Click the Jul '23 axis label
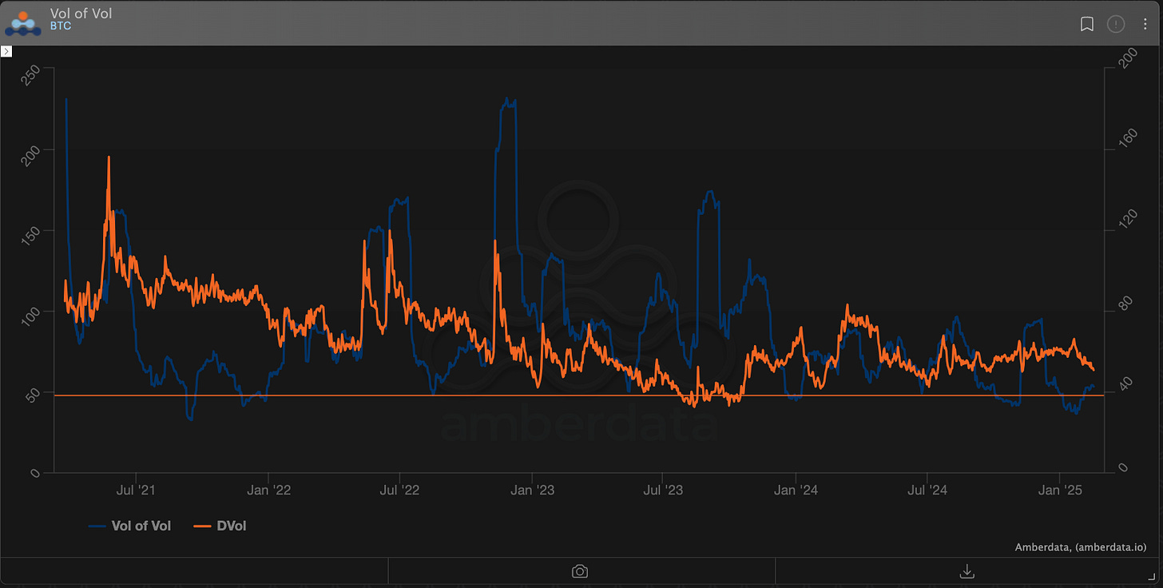The width and height of the screenshot is (1163, 588). tap(662, 490)
